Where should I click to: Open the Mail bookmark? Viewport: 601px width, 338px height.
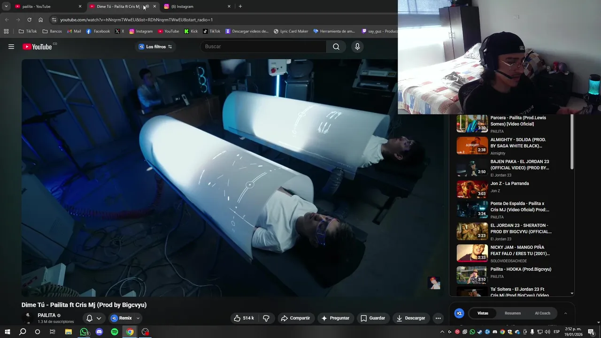click(x=74, y=31)
